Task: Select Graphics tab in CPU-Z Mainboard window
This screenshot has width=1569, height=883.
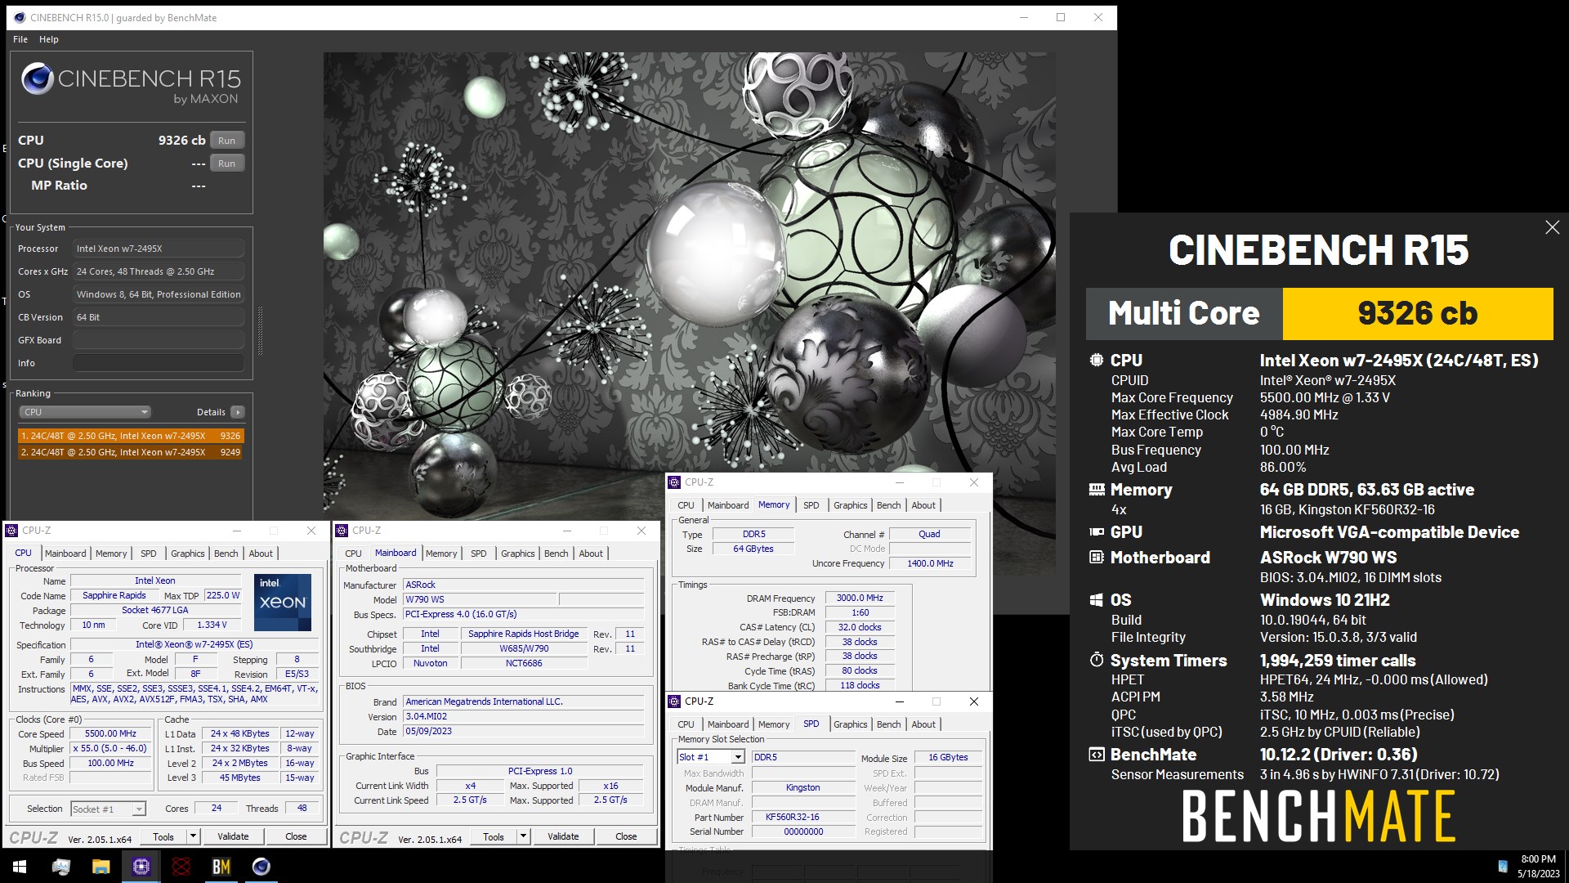Action: pyautogui.click(x=518, y=554)
